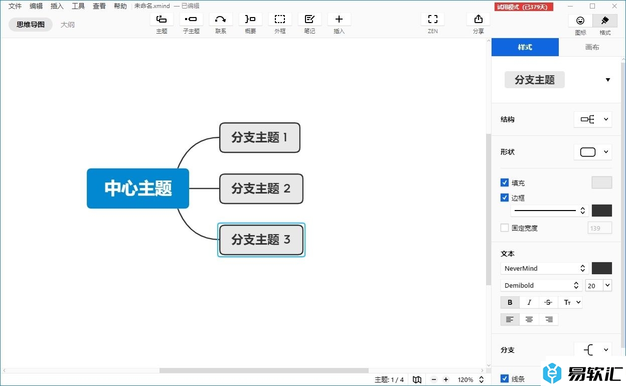Toggle the 线条 line checkbox
The height and width of the screenshot is (386, 626).
click(x=505, y=378)
